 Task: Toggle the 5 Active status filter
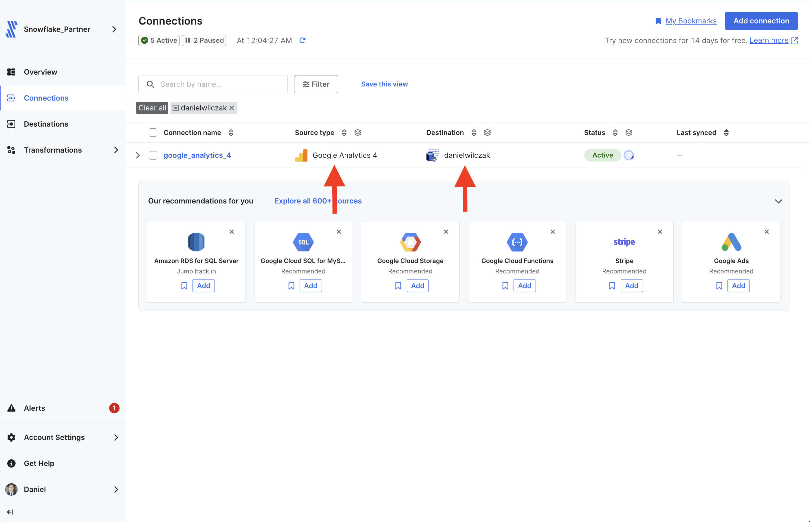(x=159, y=40)
